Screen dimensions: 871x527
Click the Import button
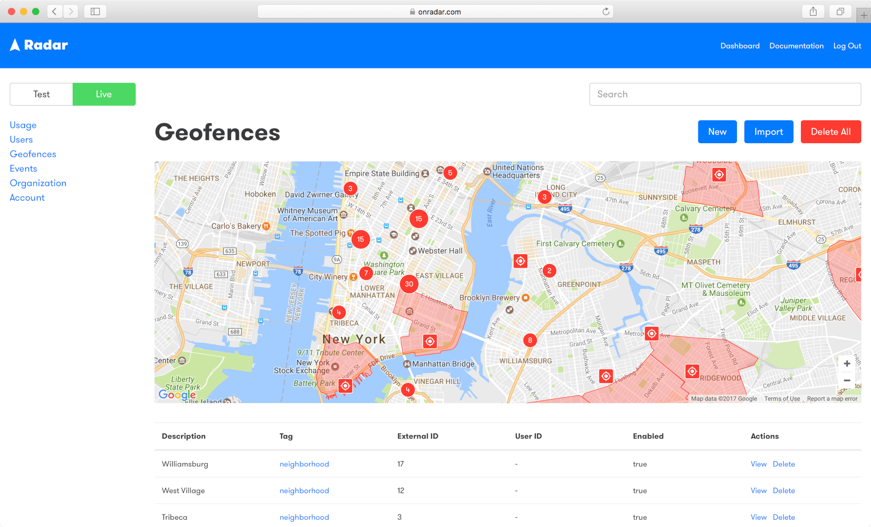pyautogui.click(x=769, y=132)
